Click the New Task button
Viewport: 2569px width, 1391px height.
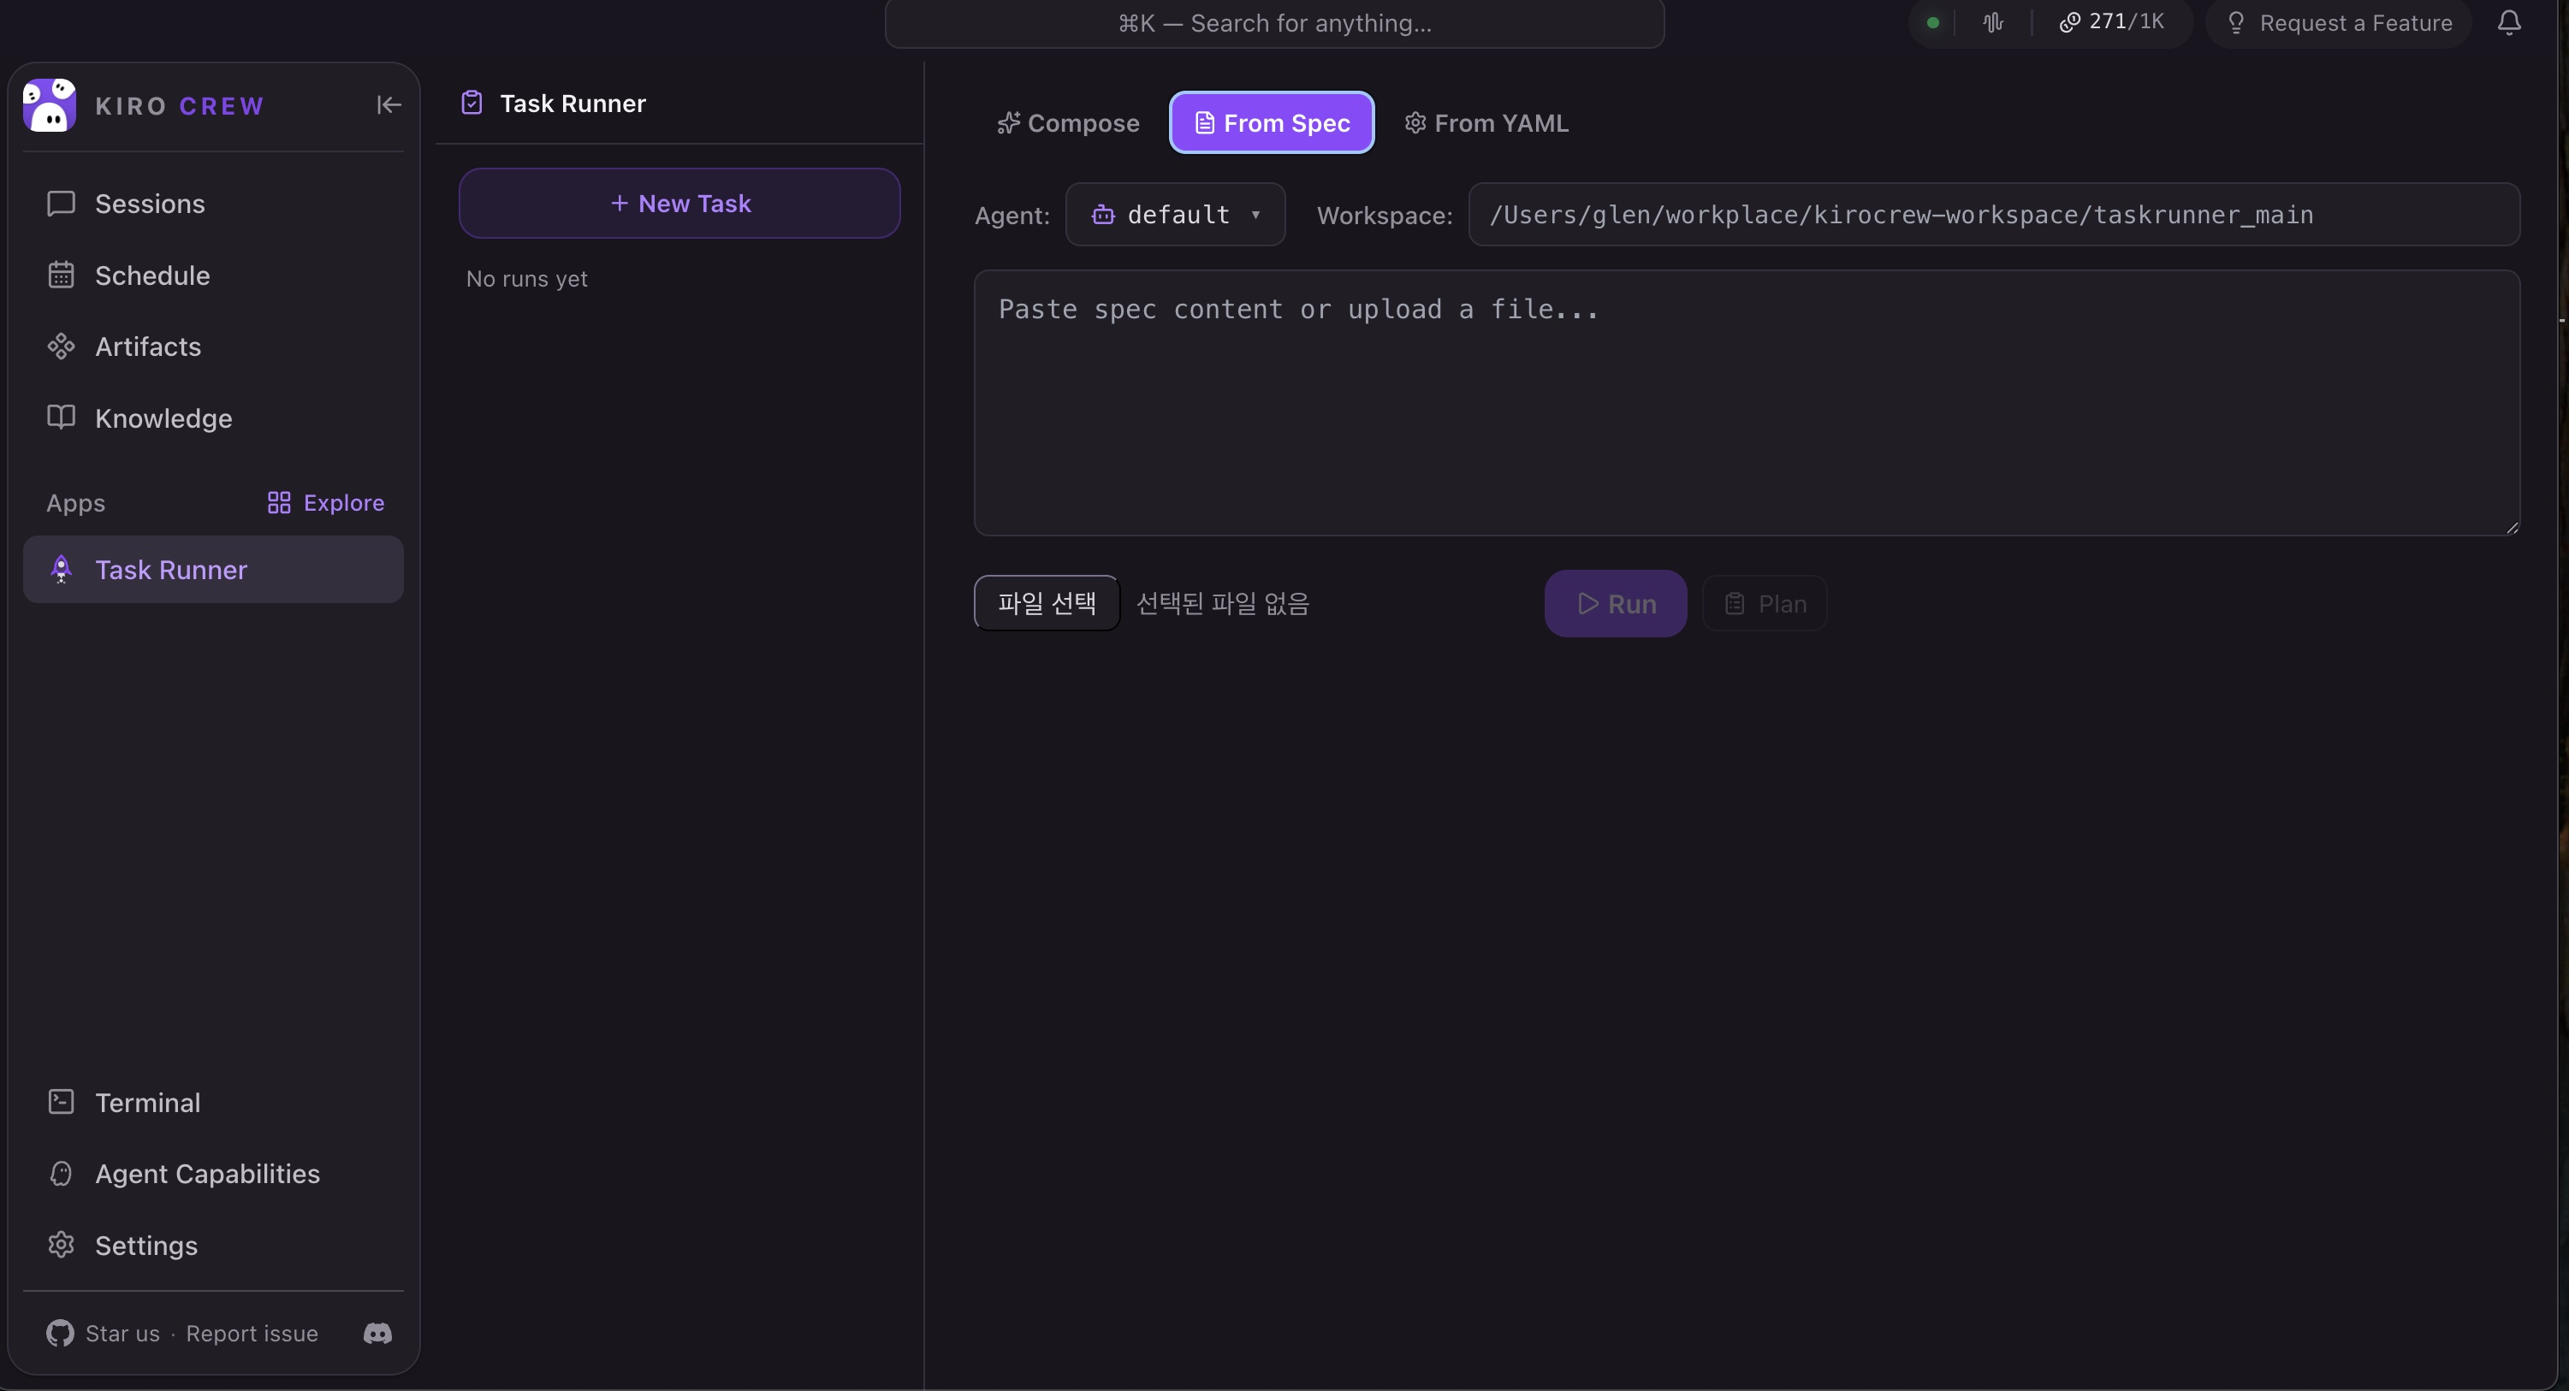pos(679,204)
